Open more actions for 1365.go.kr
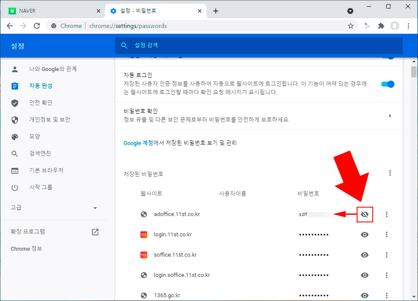 (x=387, y=295)
